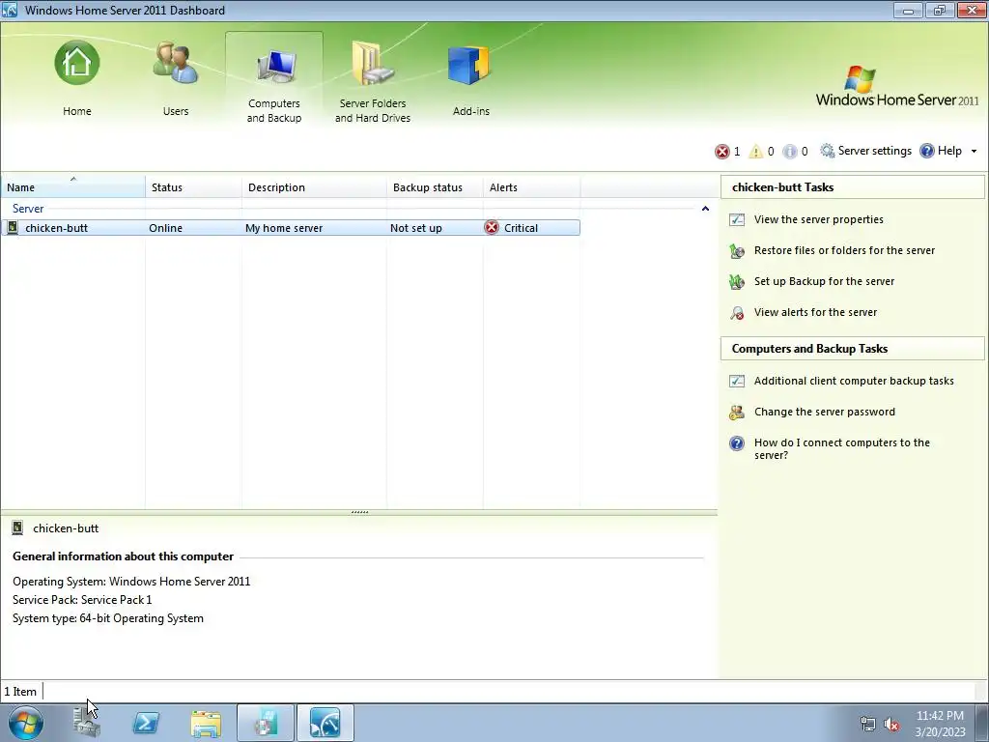Open the Help dropdown arrow

974,152
